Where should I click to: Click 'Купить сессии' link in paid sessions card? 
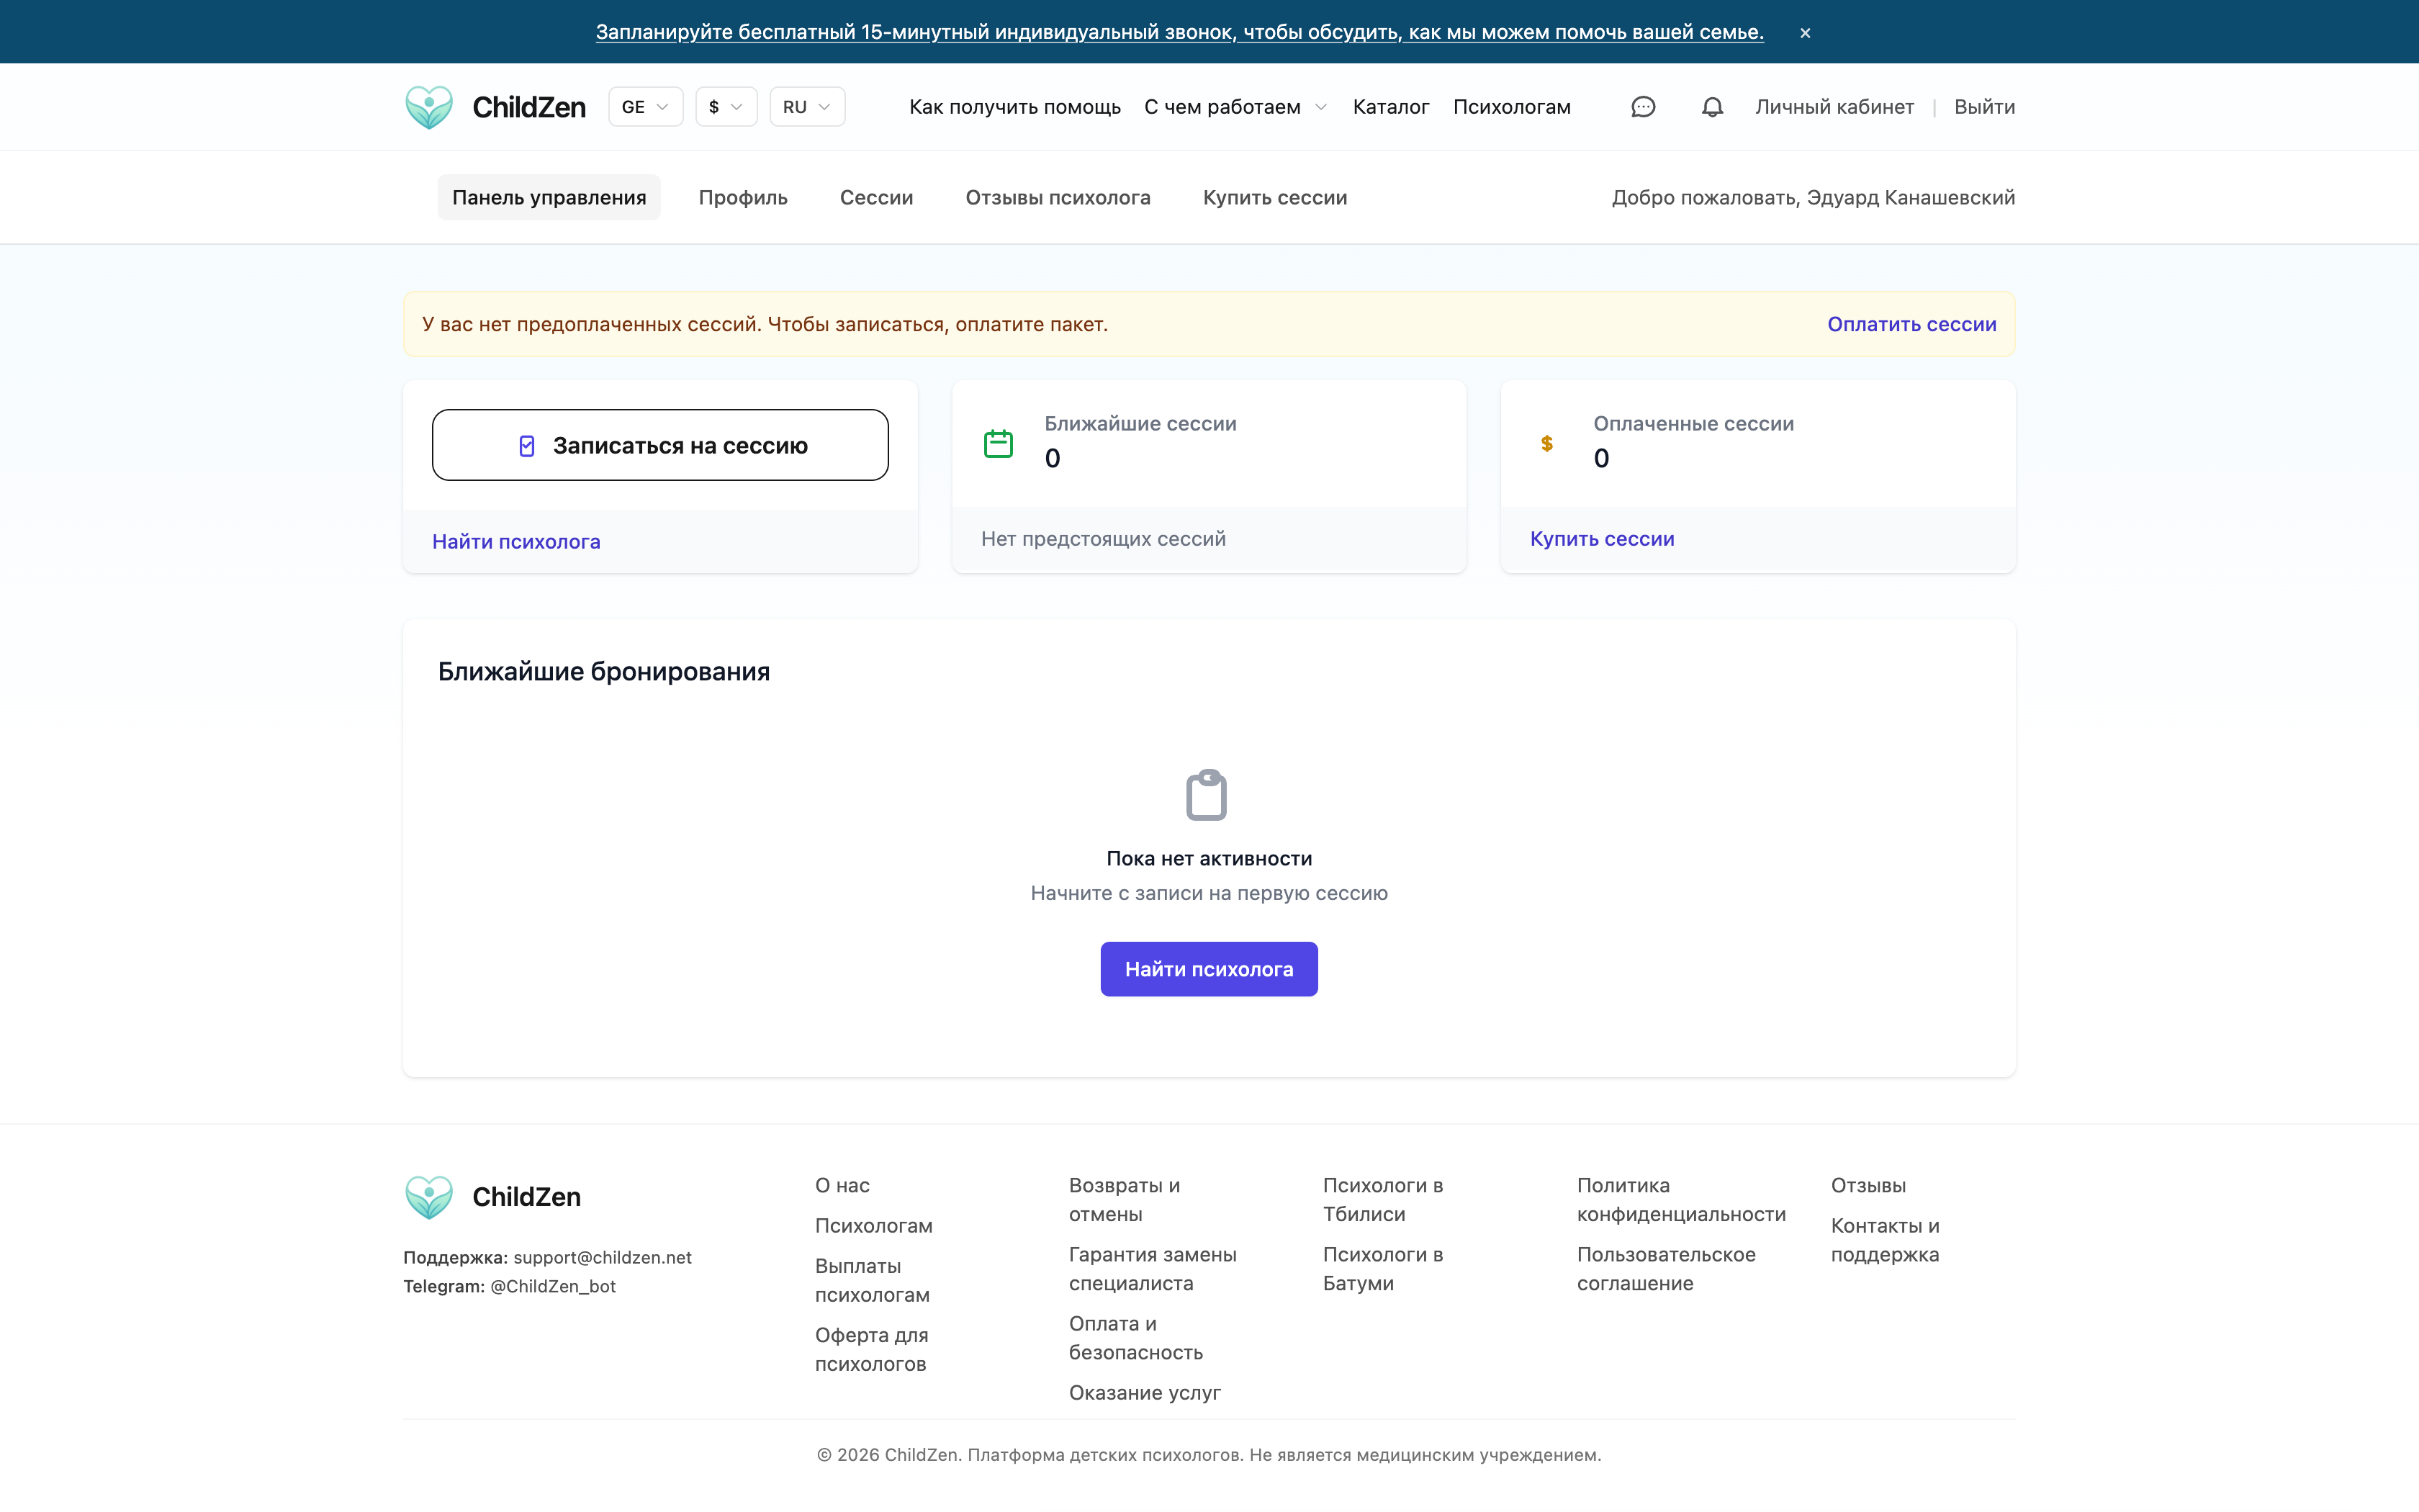[1601, 539]
